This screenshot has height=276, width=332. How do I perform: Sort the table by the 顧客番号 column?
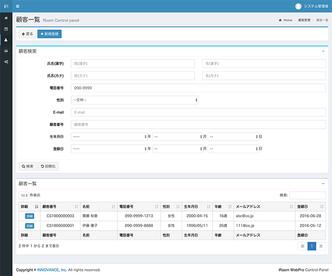[x=60, y=207]
